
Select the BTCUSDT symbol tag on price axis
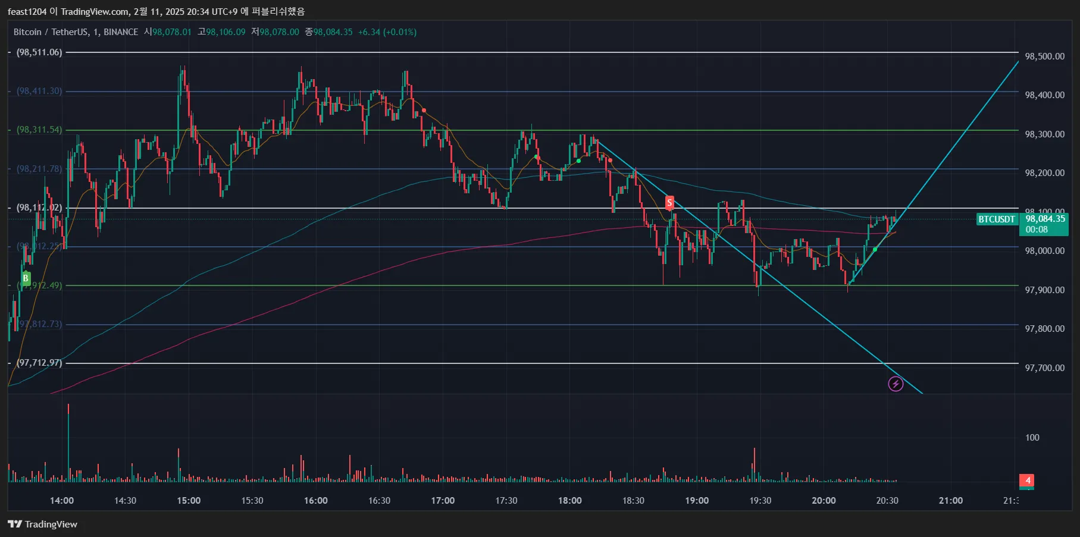[997, 219]
